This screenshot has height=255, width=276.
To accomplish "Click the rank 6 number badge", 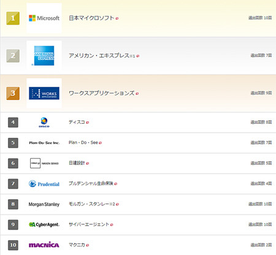I will pos(13,163).
